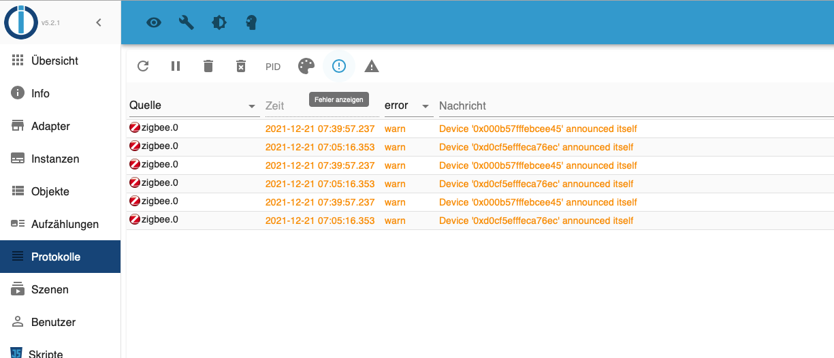Open Übersicht in the sidebar
The height and width of the screenshot is (358, 834).
pos(60,61)
